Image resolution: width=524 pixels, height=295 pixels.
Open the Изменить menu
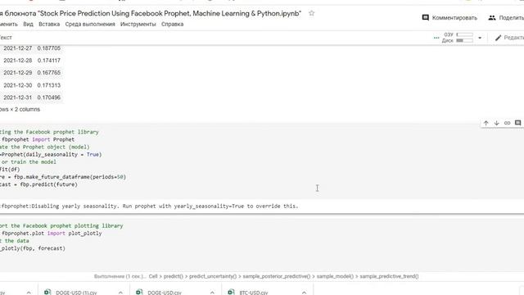point(9,24)
